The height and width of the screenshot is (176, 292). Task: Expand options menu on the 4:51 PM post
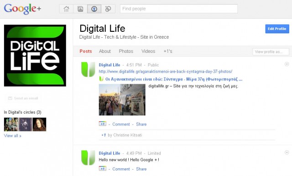[x=287, y=64]
